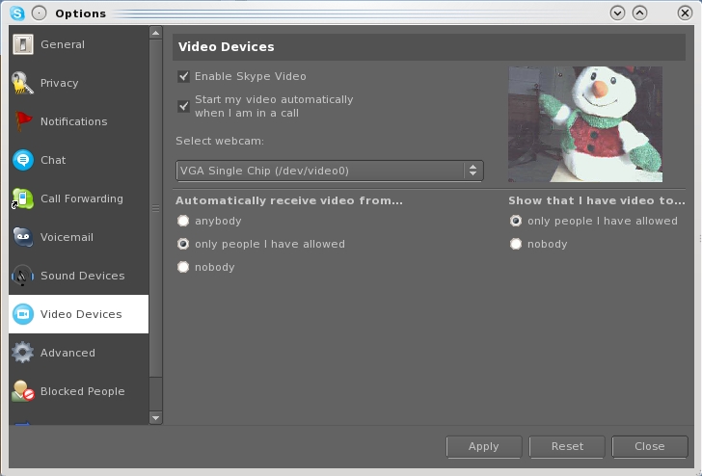This screenshot has width=702, height=476.
Task: Click the sidebar vertical scrollbar handle
Action: coord(155,208)
